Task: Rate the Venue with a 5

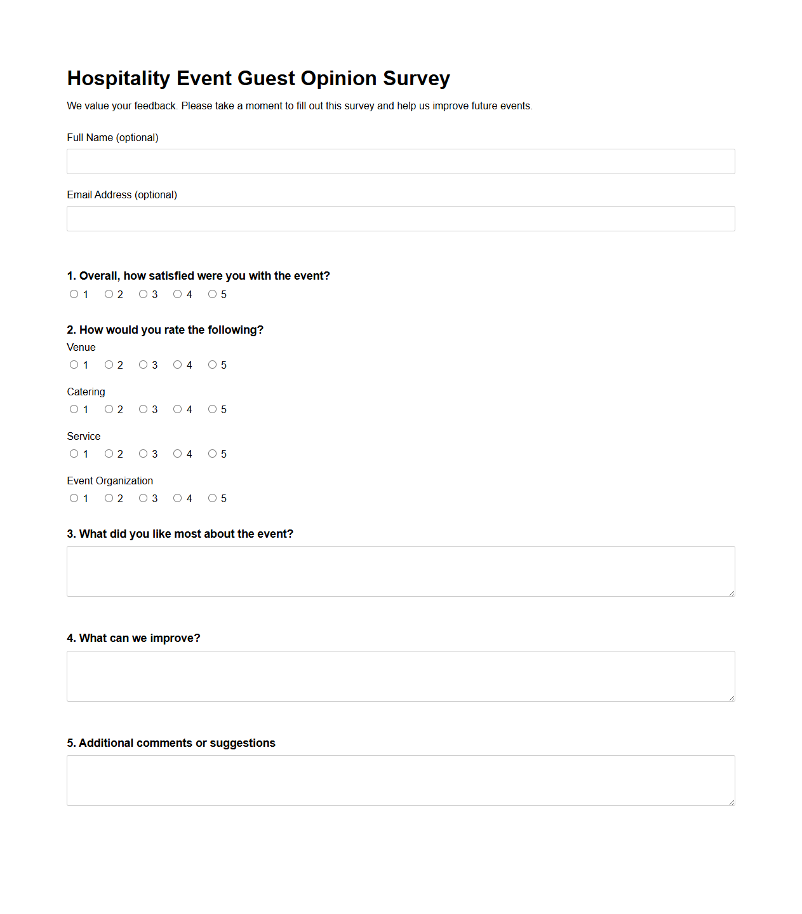Action: [x=212, y=365]
